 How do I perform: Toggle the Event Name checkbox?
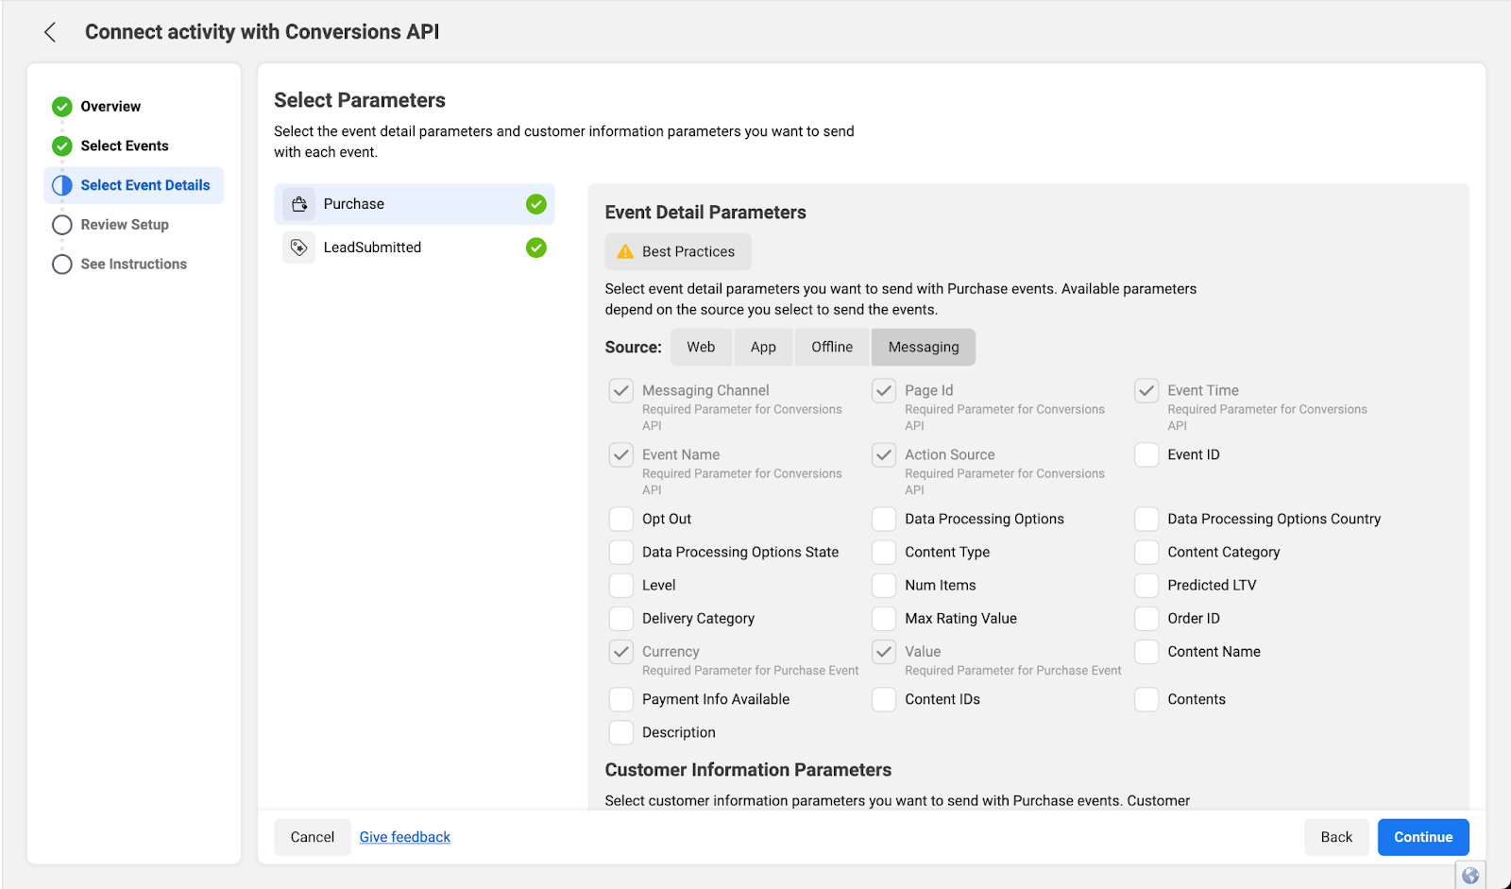(x=621, y=455)
